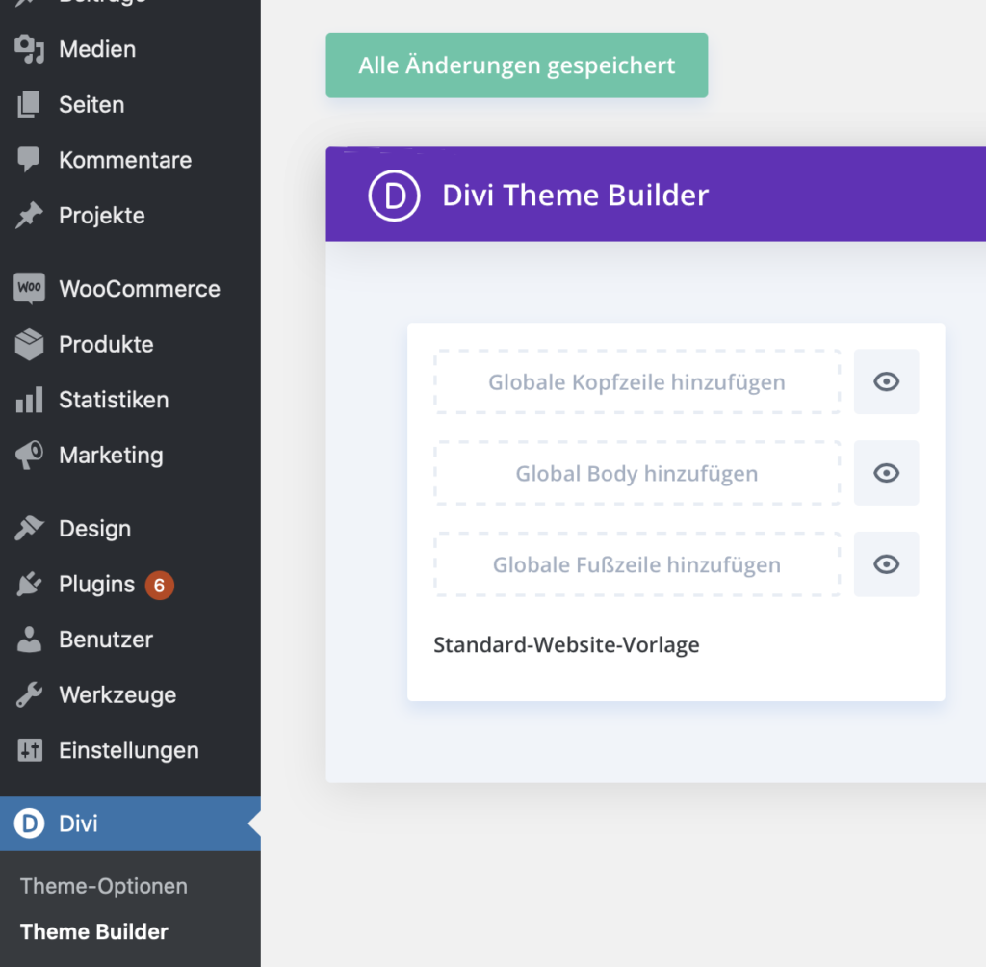Select the Divi menu item
Image resolution: width=986 pixels, height=967 pixels.
click(130, 823)
